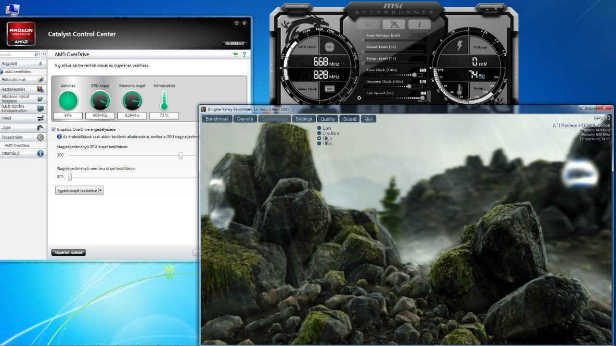
Task: Click Fan Speed slider knob in Afterburner
Action: [x=423, y=98]
